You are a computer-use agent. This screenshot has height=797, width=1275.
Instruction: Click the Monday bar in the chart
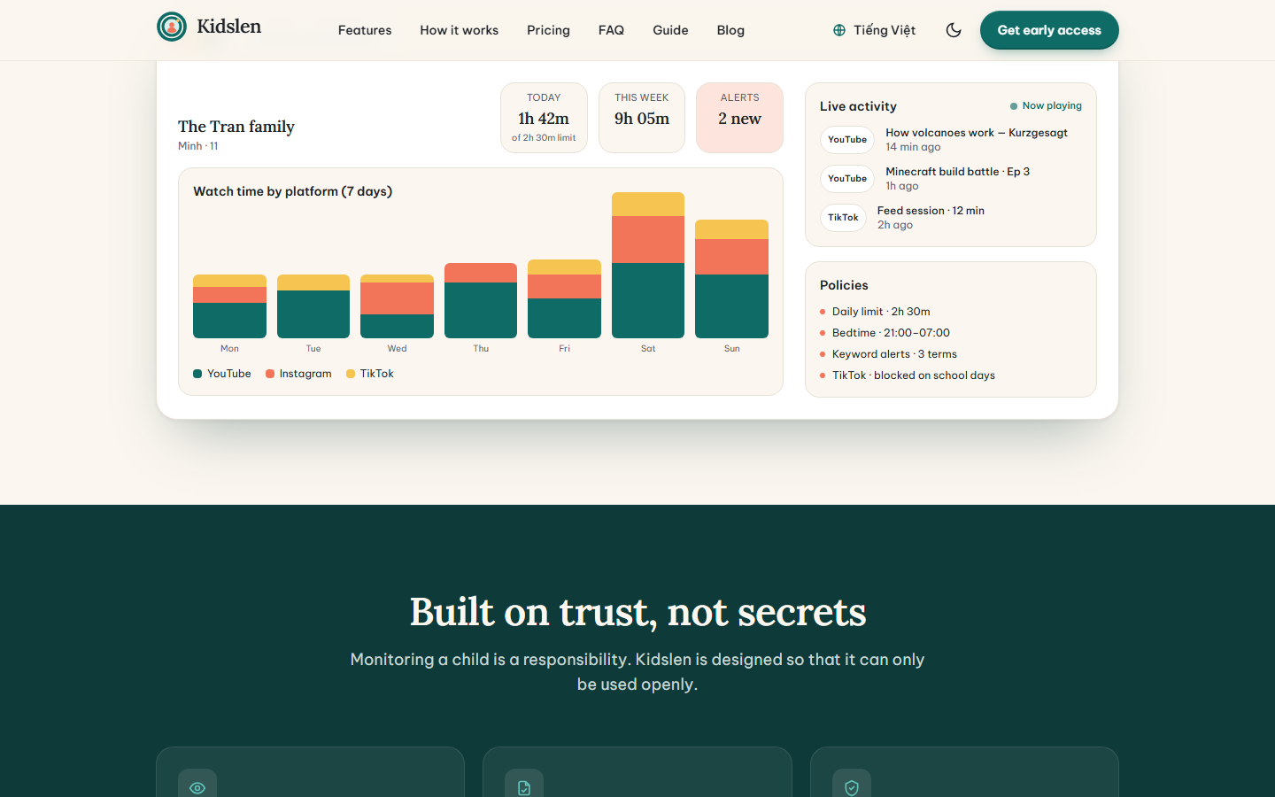pos(229,306)
